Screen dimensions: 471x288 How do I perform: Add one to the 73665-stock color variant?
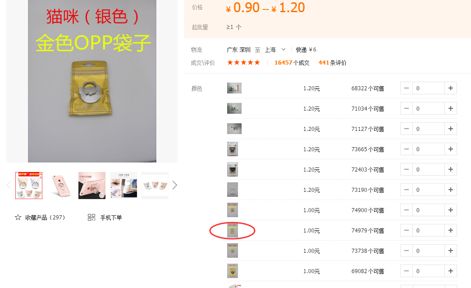(x=451, y=149)
